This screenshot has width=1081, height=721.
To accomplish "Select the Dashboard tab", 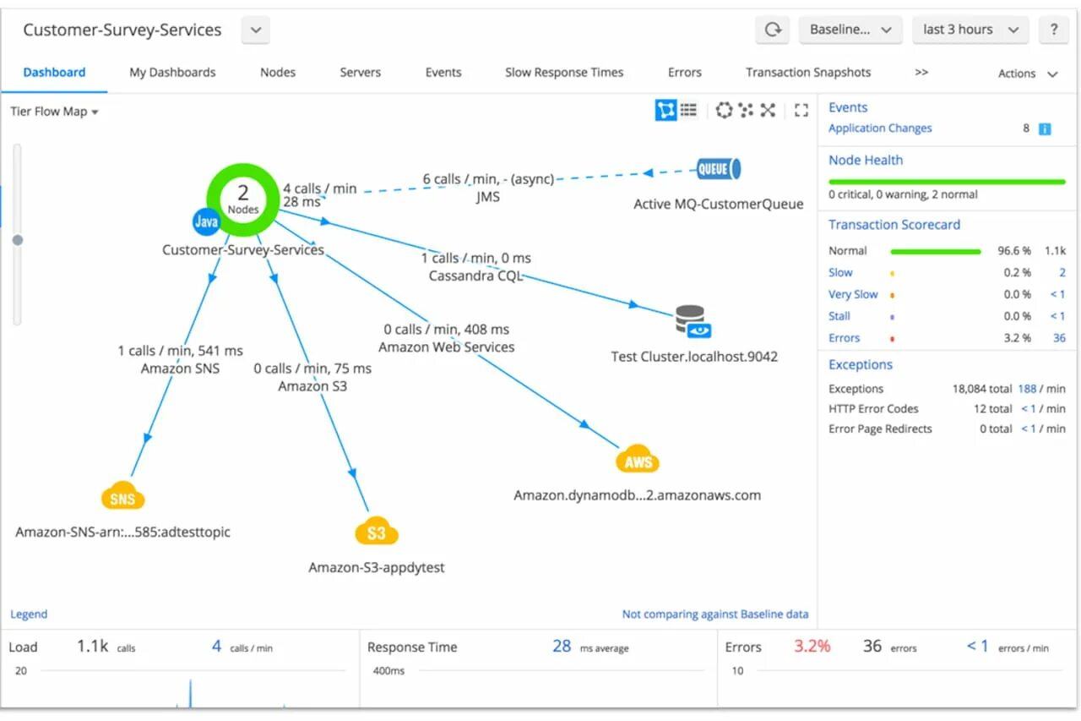I will (x=54, y=73).
